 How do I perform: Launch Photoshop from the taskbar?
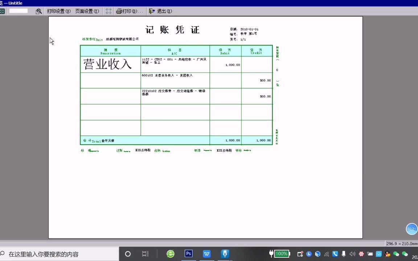188,254
